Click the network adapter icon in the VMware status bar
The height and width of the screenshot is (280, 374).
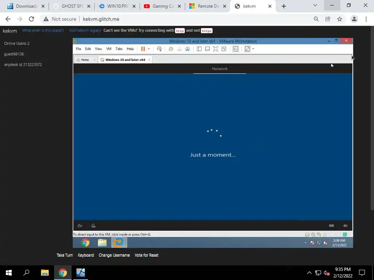[319, 235]
